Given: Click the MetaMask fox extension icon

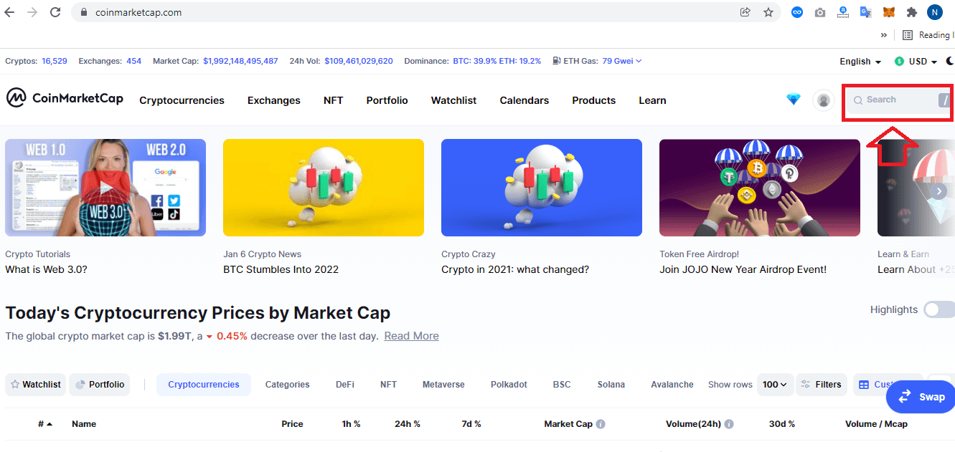Looking at the screenshot, I should tap(888, 12).
